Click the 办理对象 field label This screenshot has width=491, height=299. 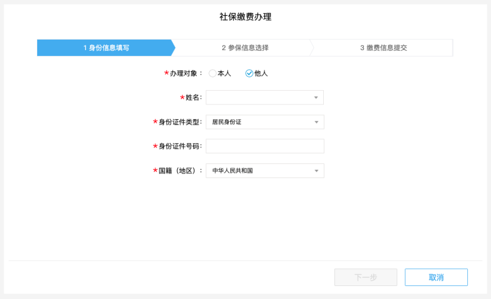point(184,73)
